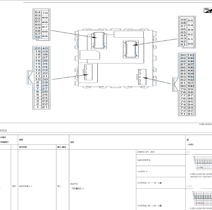Select pin 85 in the lower-right connector
Image resolution: width=212 pixels, height=210 pixels.
183,70
